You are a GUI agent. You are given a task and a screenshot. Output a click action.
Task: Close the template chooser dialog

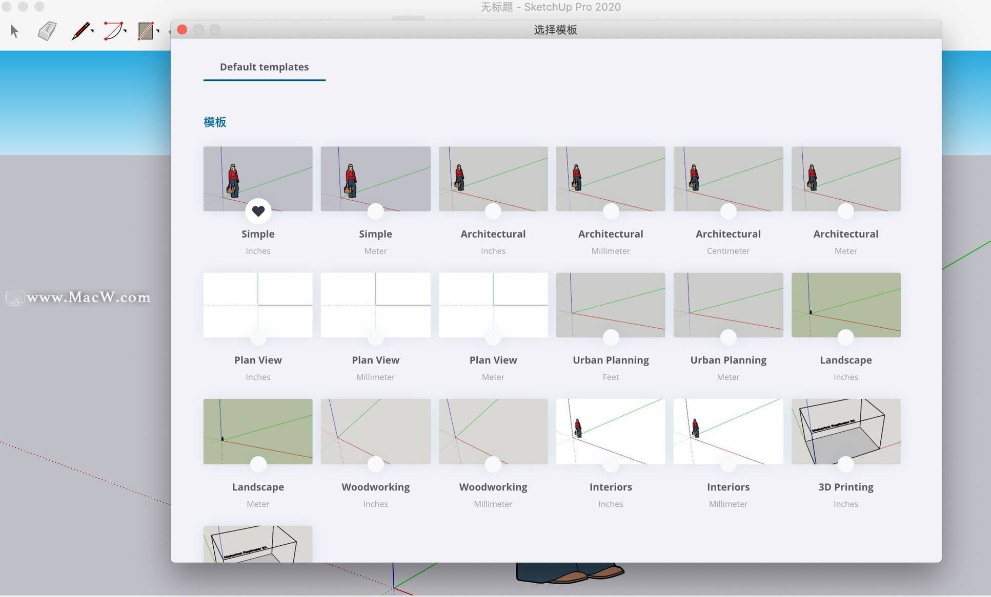182,30
